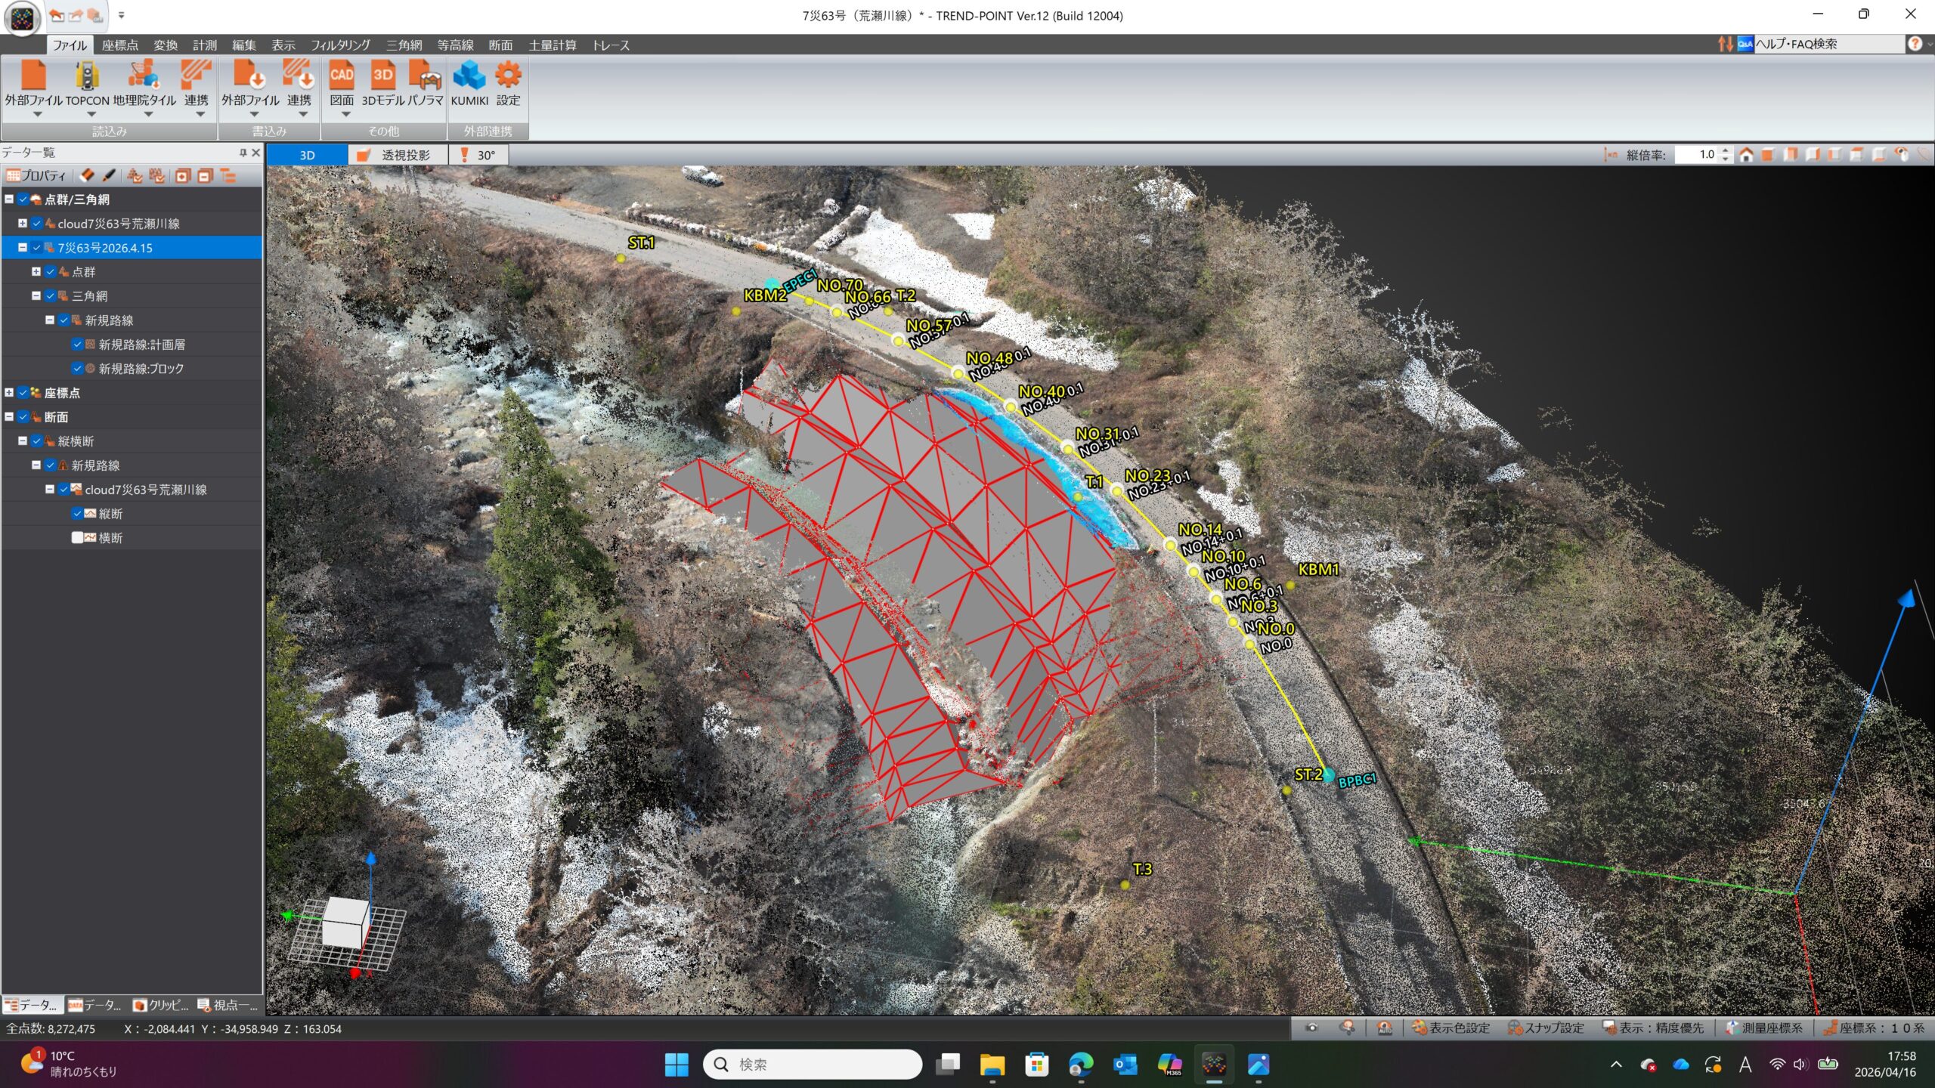The image size is (1935, 1088).
Task: Switch to the 等高線 ribbon tab
Action: (455, 45)
